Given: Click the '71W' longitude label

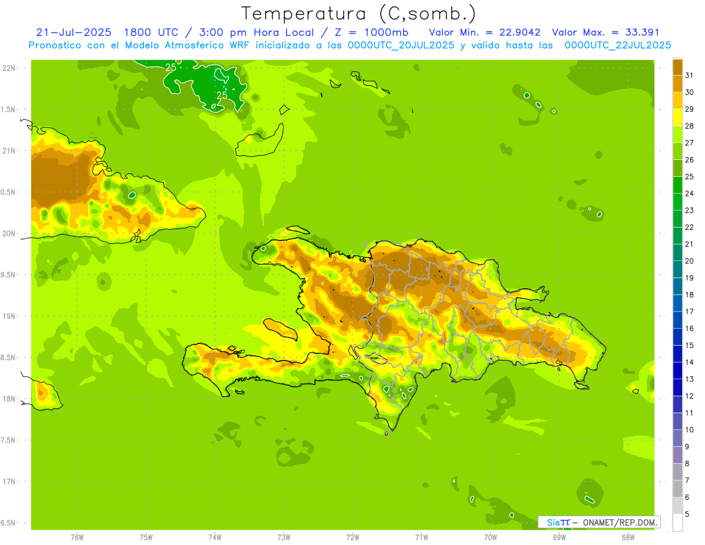Looking at the screenshot, I should 421,537.
